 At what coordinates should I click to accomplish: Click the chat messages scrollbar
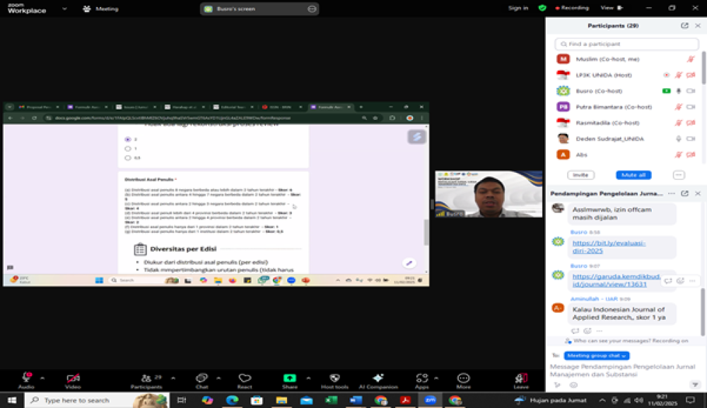pos(703,311)
